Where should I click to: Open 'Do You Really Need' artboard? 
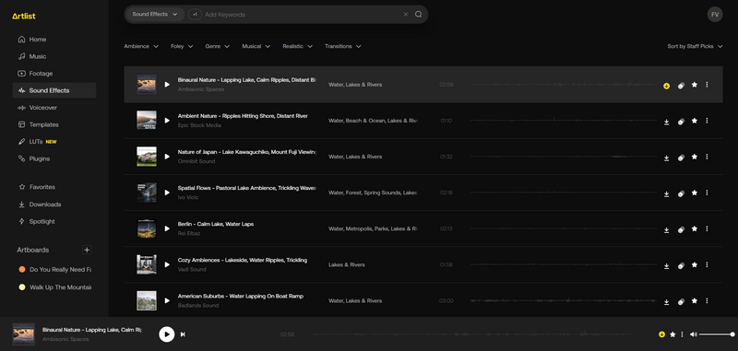pos(54,269)
